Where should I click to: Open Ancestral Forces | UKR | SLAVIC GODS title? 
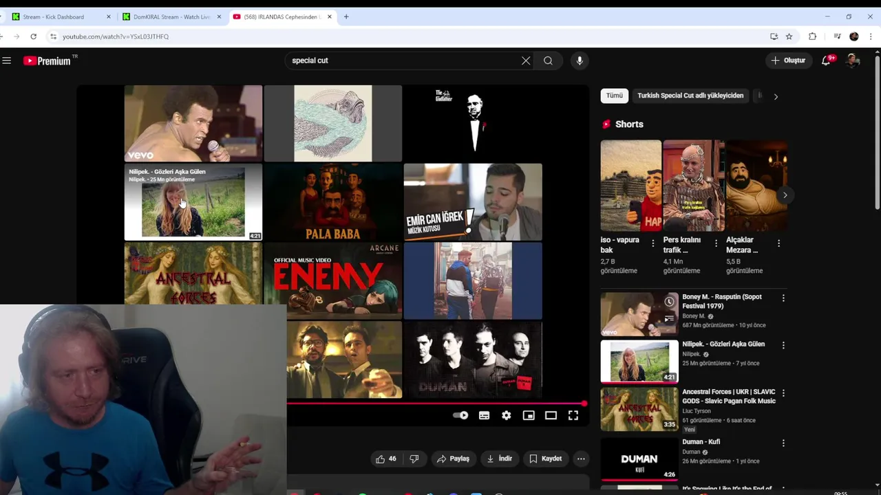(x=729, y=396)
